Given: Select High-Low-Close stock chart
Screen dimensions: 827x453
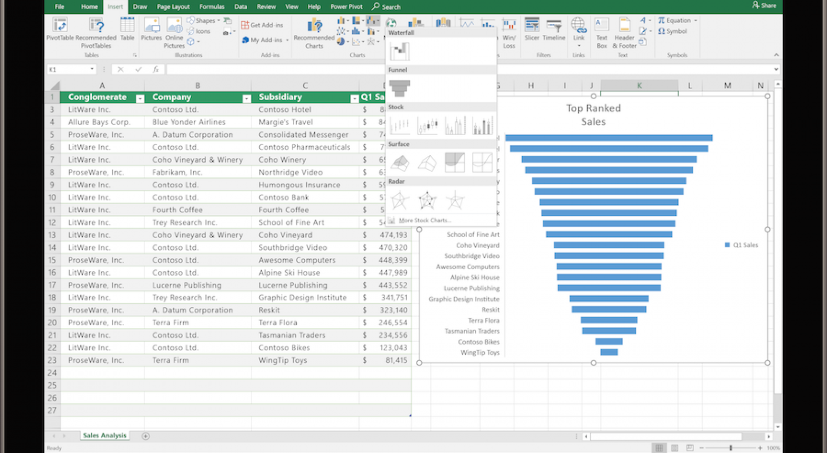Looking at the screenshot, I should [x=400, y=126].
